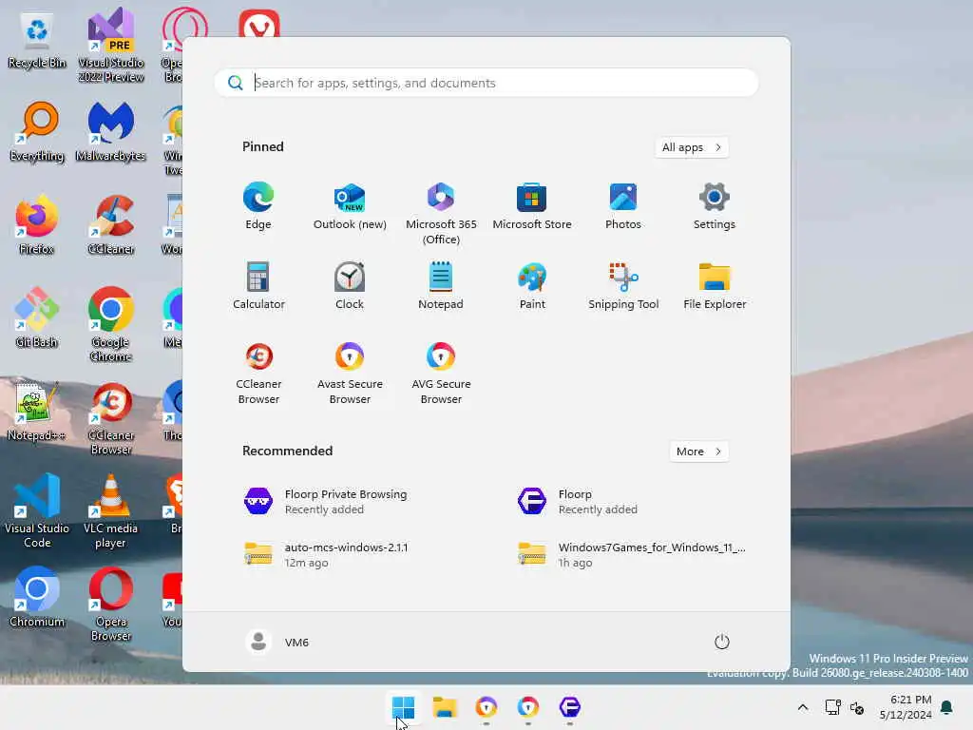Screen dimensions: 973x730
Task: Open auto-mcs-windows-2.1.1 recommended file
Action: coord(327,554)
